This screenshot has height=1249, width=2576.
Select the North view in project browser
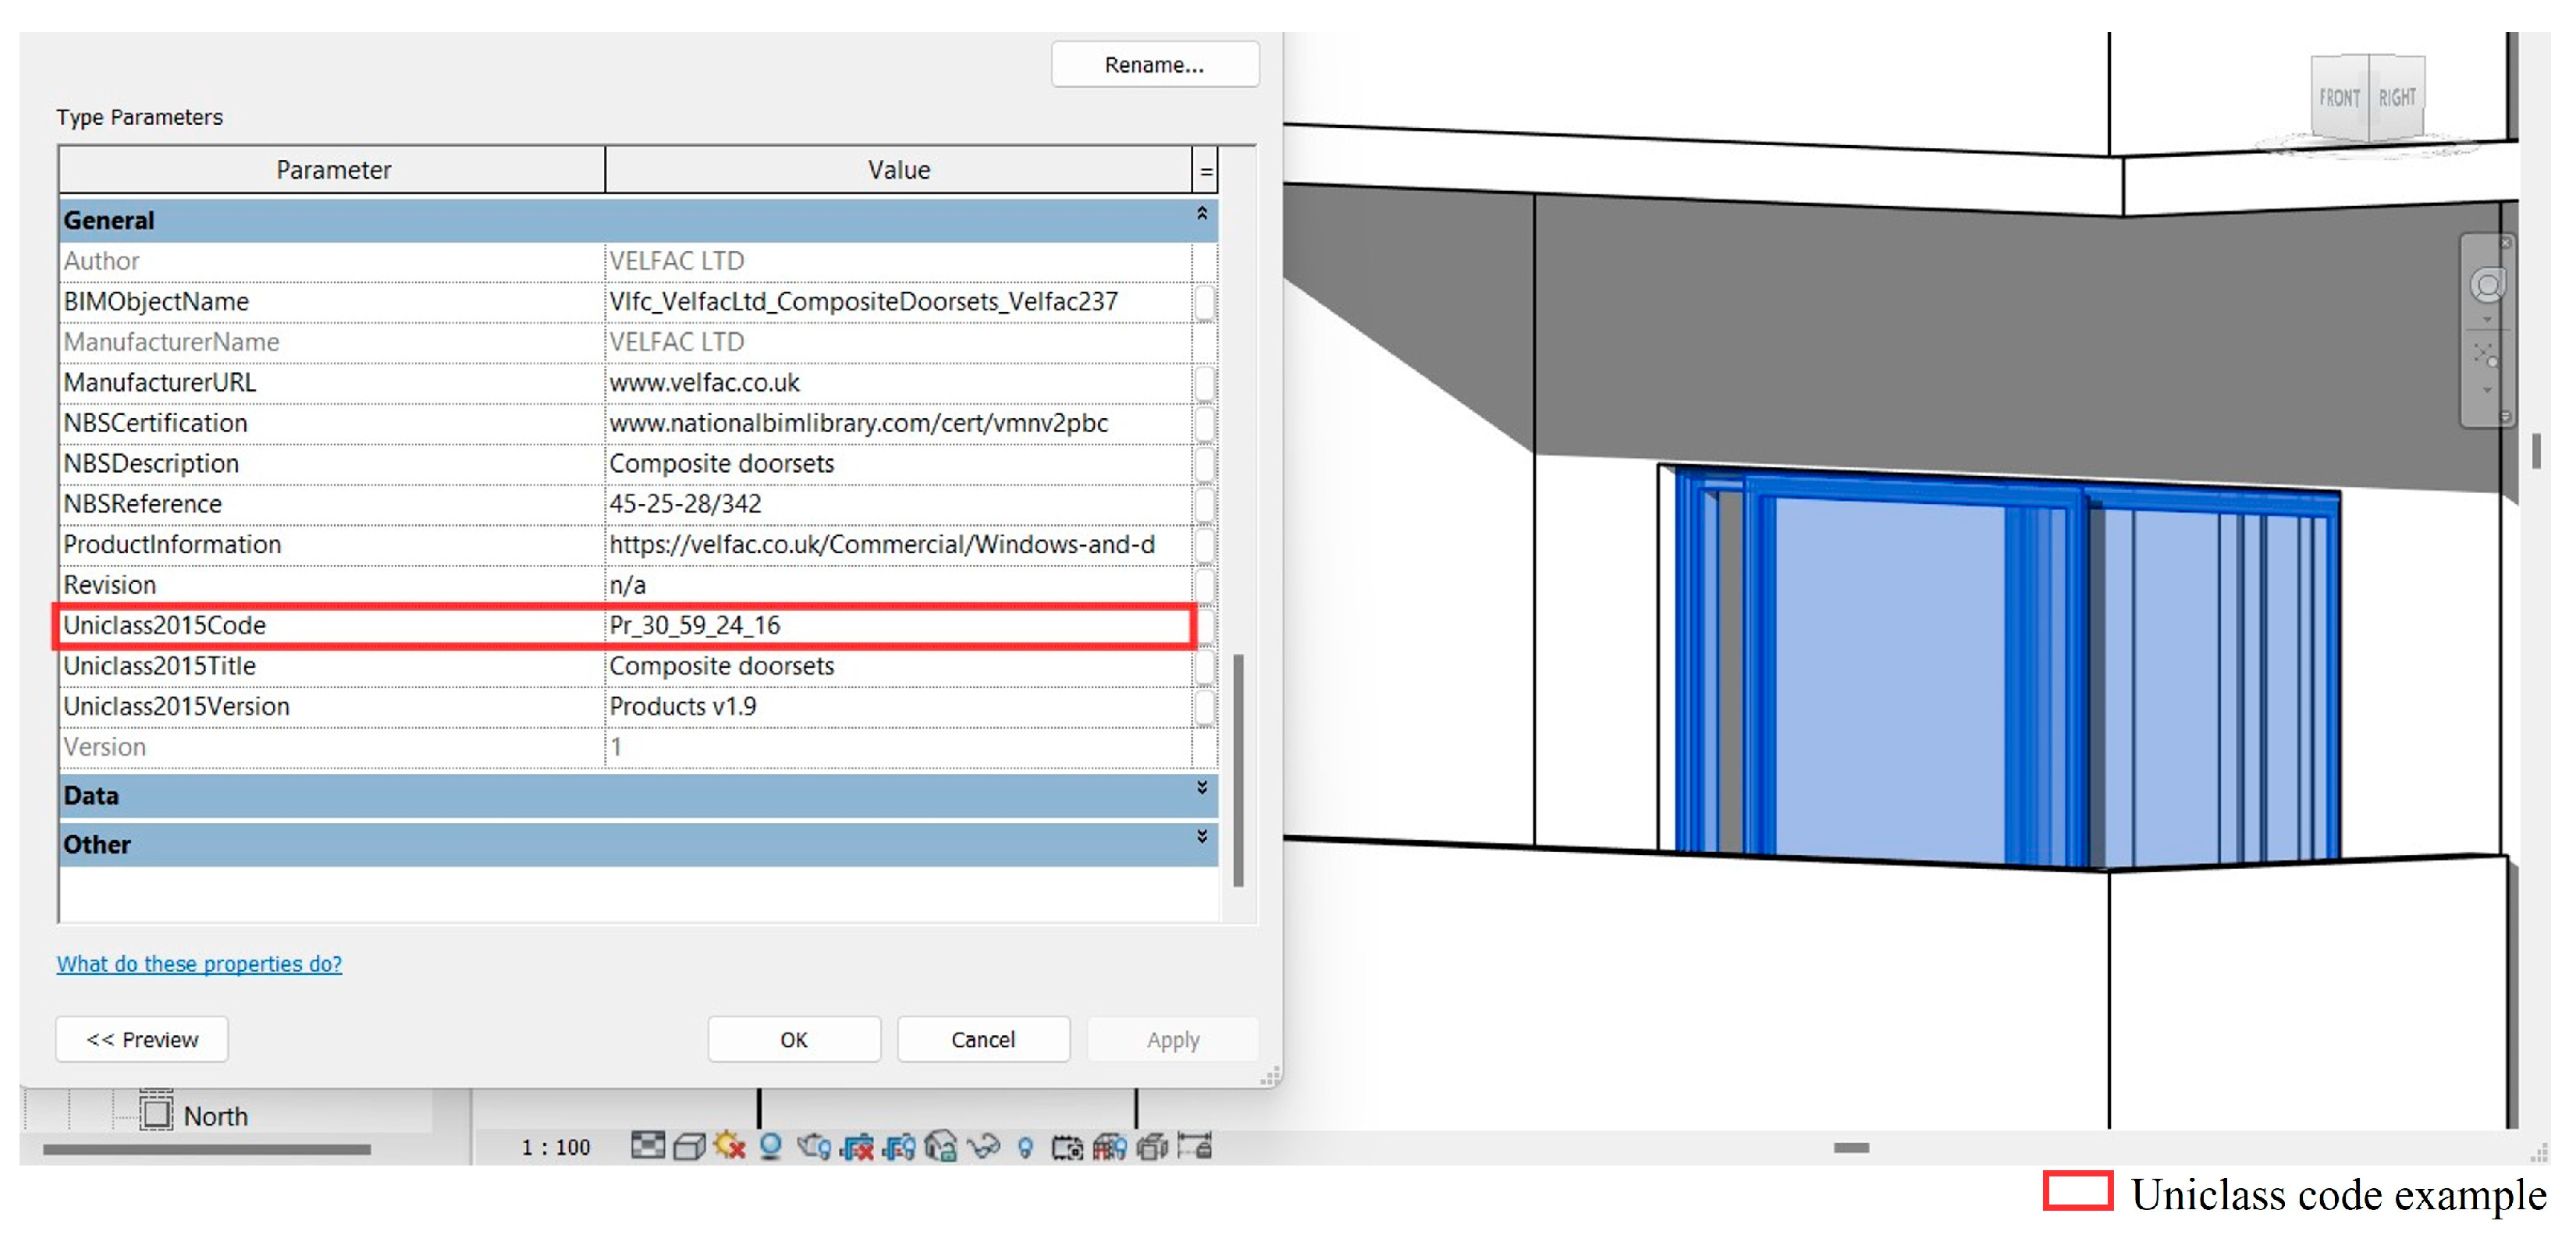215,1116
